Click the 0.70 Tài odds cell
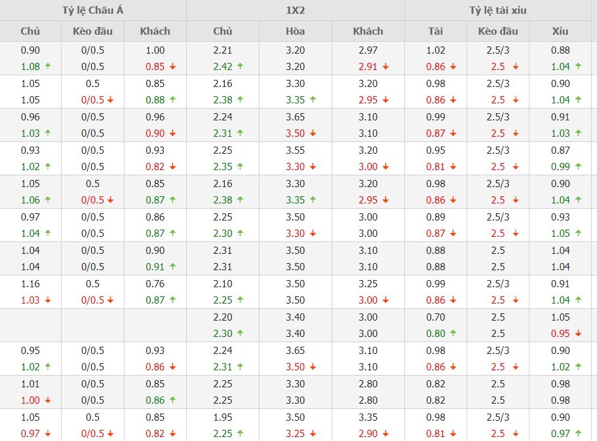 click(435, 317)
